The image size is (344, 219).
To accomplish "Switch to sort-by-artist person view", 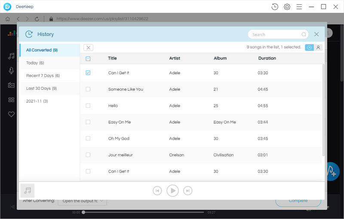I will click(x=318, y=48).
